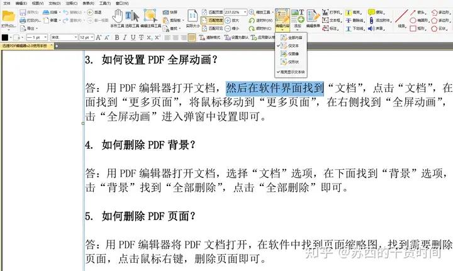
Task: Click the actual size (实际大小) icon
Action: pos(193,16)
